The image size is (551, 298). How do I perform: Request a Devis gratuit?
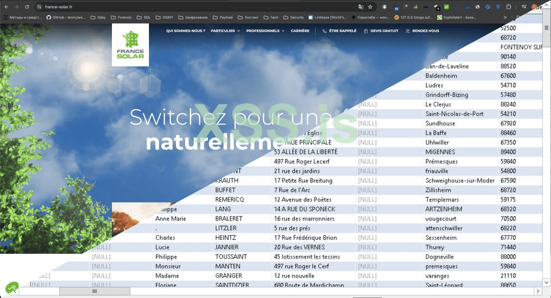(384, 31)
